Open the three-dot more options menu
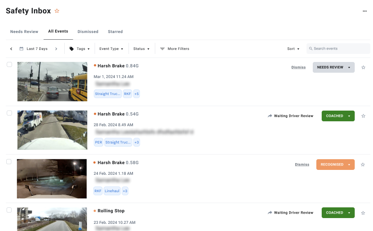Viewport: 373px width, 231px height. (365, 11)
